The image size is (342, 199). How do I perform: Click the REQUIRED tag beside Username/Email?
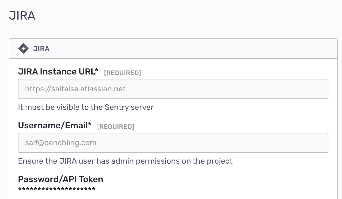tap(116, 127)
